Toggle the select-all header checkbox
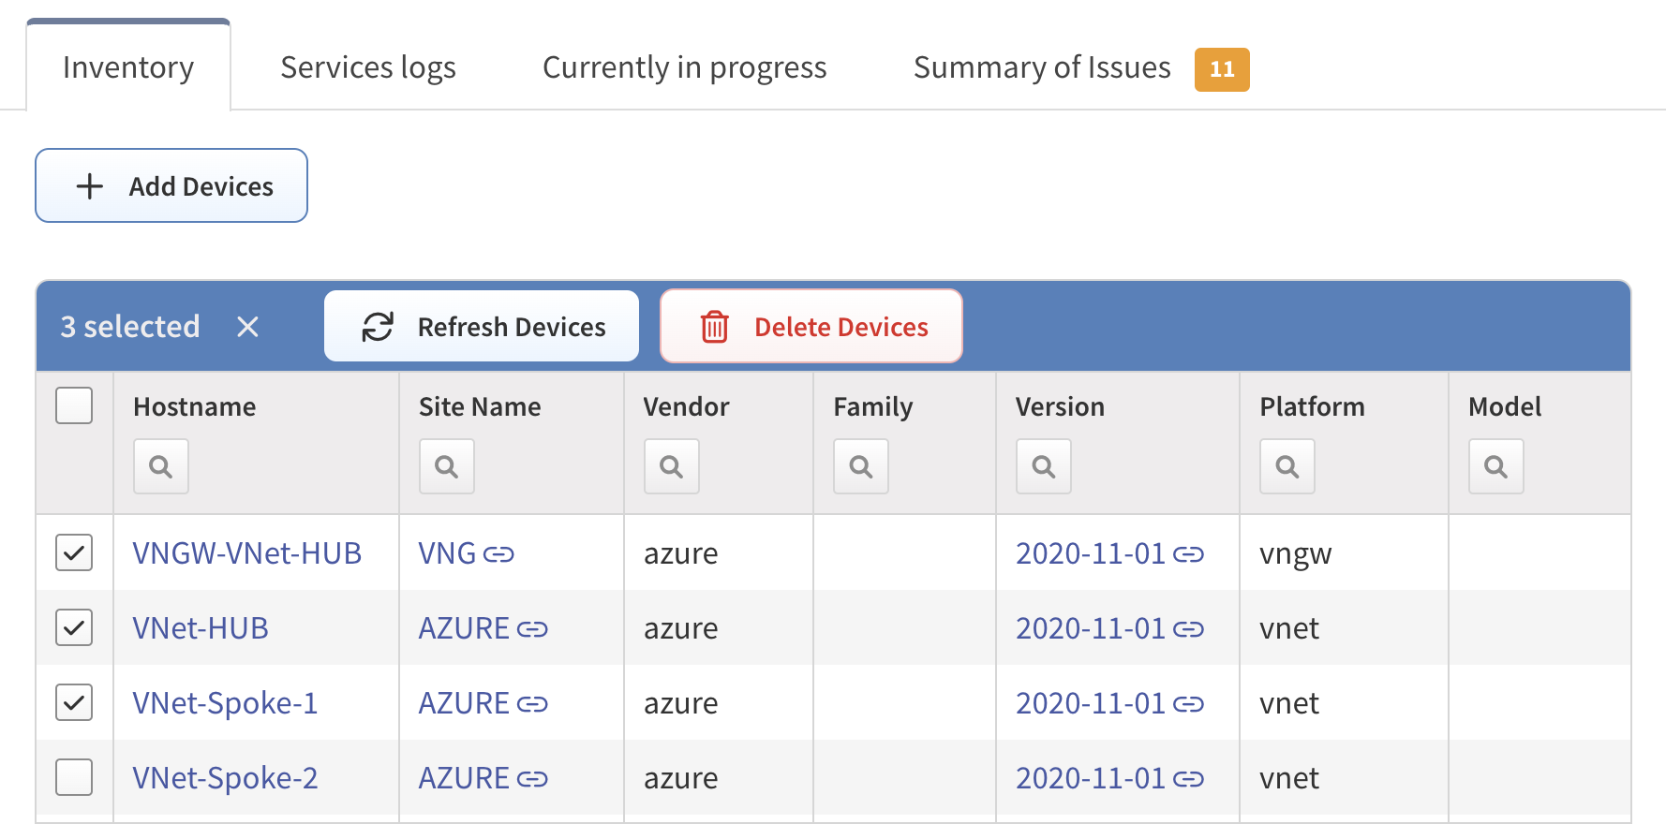This screenshot has width=1666, height=824. pos(74,405)
